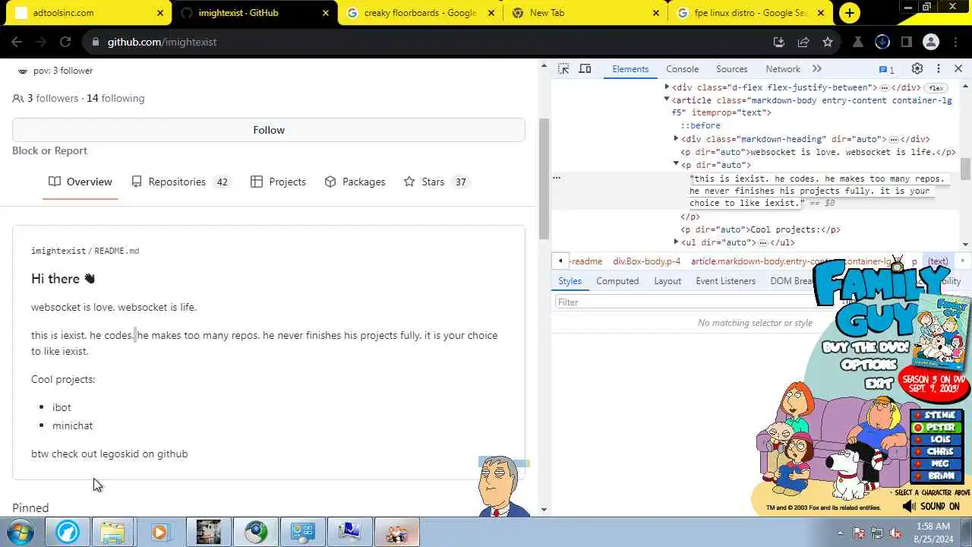The image size is (972, 547).
Task: Click the install app icon in address bar
Action: (778, 42)
